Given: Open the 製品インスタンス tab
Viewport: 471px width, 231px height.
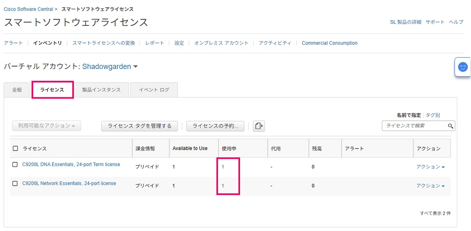Looking at the screenshot, I should (101, 90).
